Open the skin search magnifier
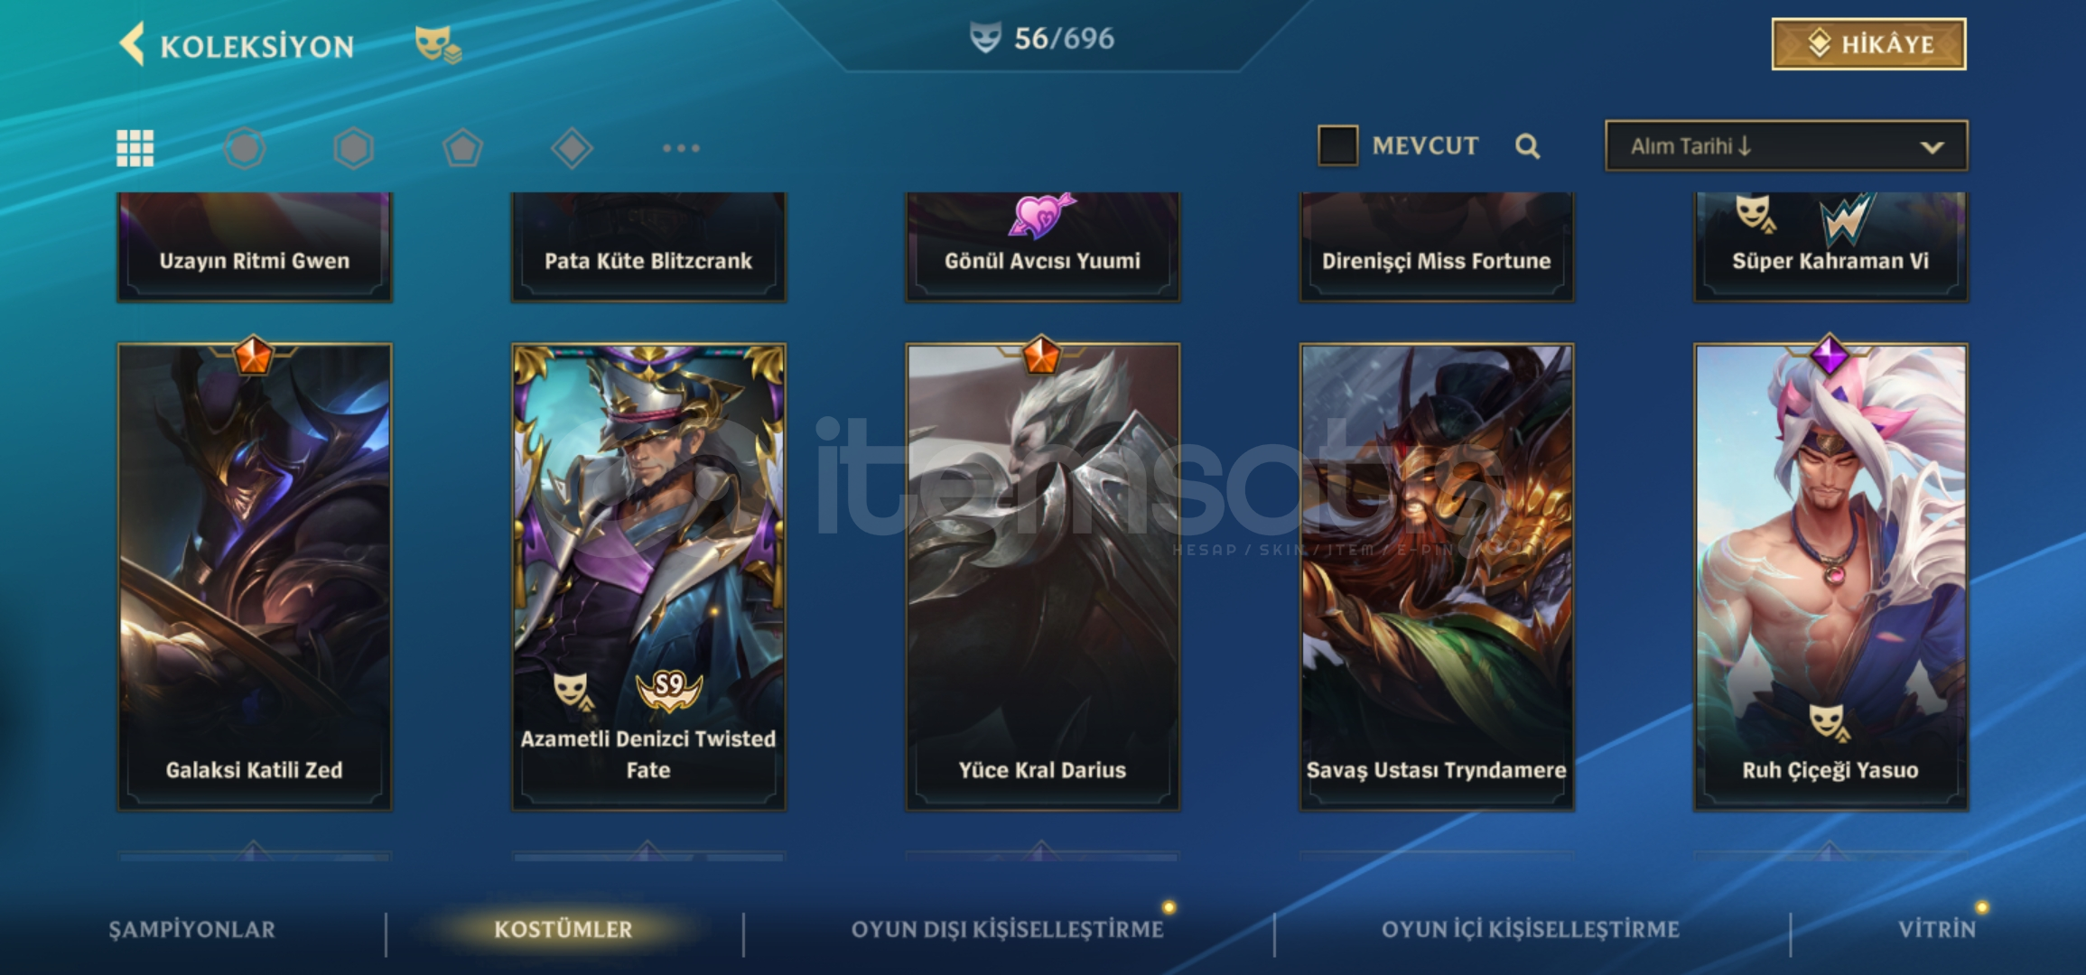This screenshot has width=2086, height=975. pos(1527,146)
